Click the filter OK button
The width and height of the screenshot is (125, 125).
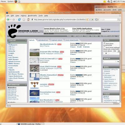click(106, 53)
